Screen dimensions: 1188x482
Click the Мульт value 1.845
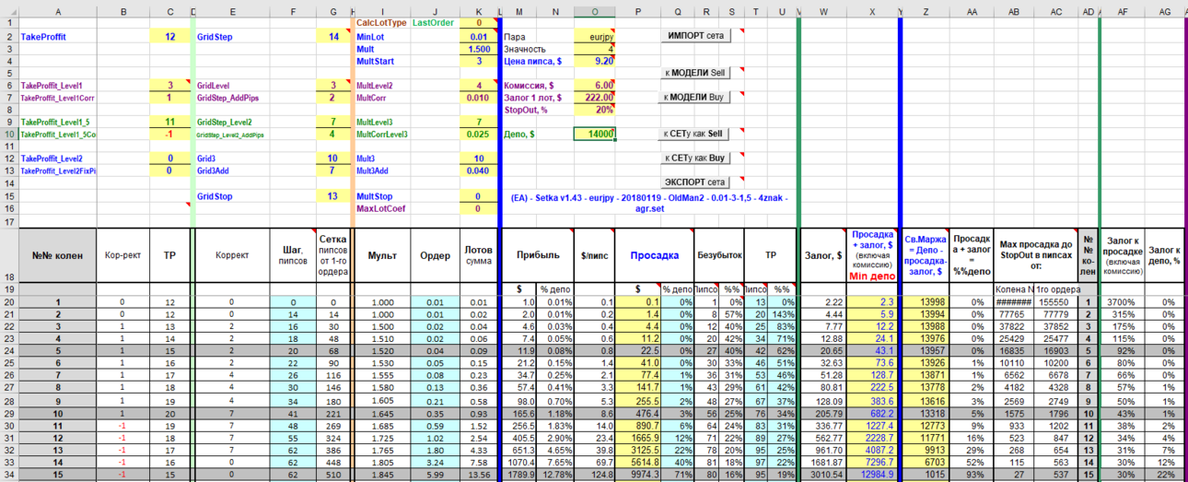coord(381,476)
